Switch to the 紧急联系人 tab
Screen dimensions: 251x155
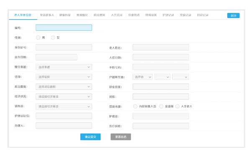pyautogui.click(x=47, y=15)
